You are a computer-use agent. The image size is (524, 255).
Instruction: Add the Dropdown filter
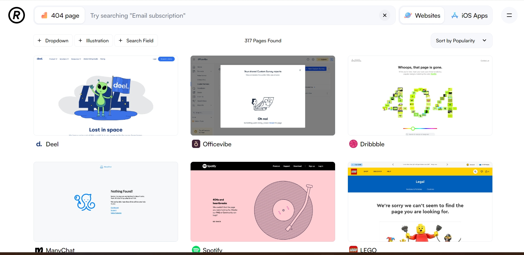pyautogui.click(x=53, y=41)
